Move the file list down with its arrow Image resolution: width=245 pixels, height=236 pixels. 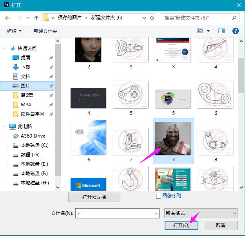tap(241, 187)
